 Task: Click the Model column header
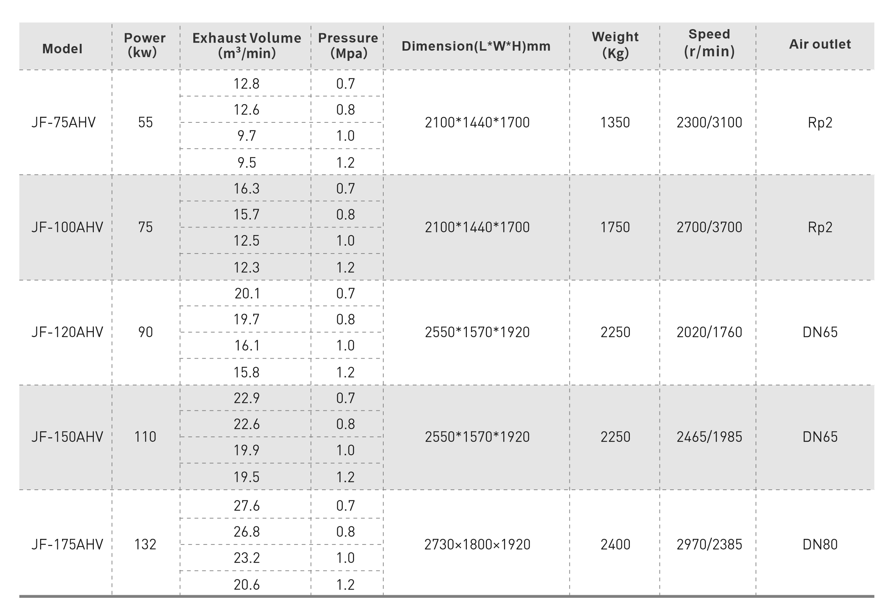[x=62, y=49]
